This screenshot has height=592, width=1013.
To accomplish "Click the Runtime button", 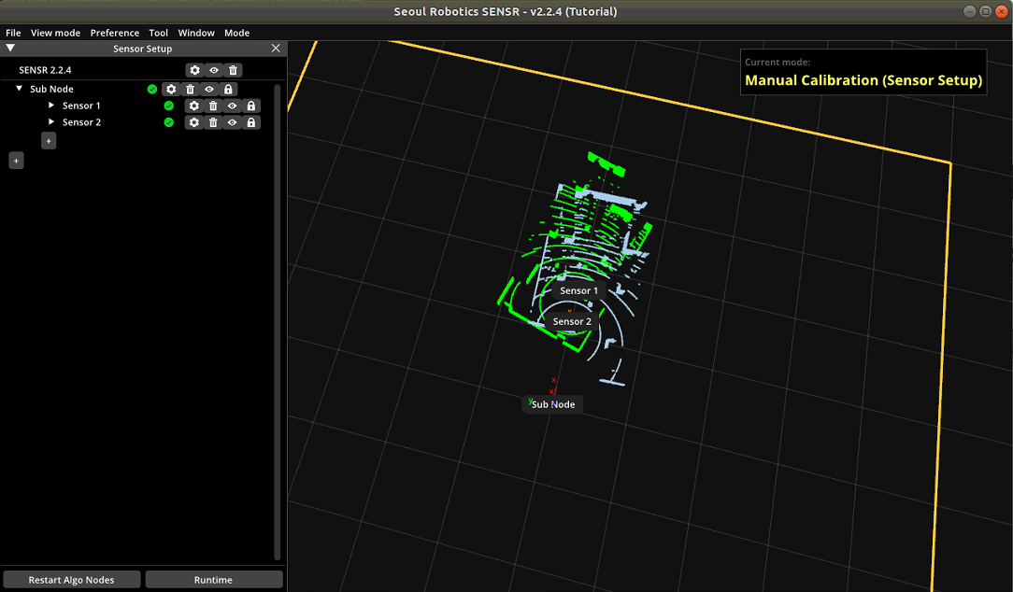I will [213, 580].
